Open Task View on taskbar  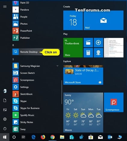[23, 137]
